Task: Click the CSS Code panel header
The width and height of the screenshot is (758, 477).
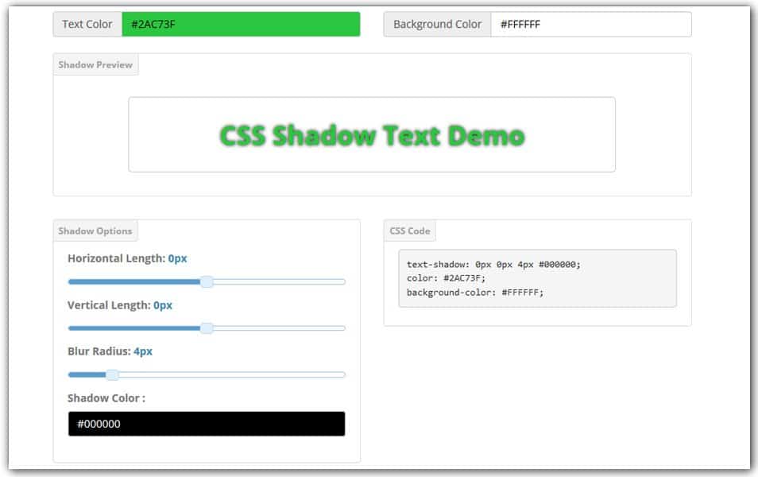Action: coord(408,231)
